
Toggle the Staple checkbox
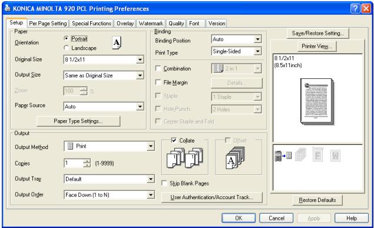coord(158,95)
